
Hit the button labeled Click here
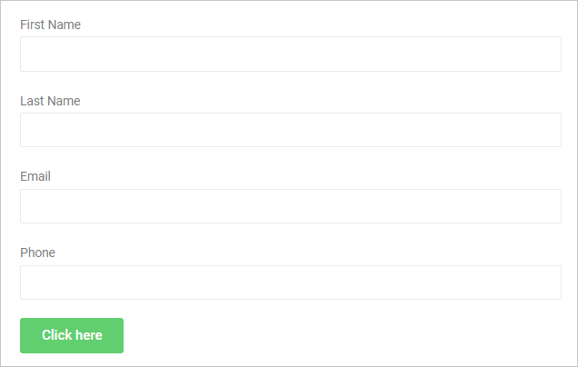(x=72, y=335)
